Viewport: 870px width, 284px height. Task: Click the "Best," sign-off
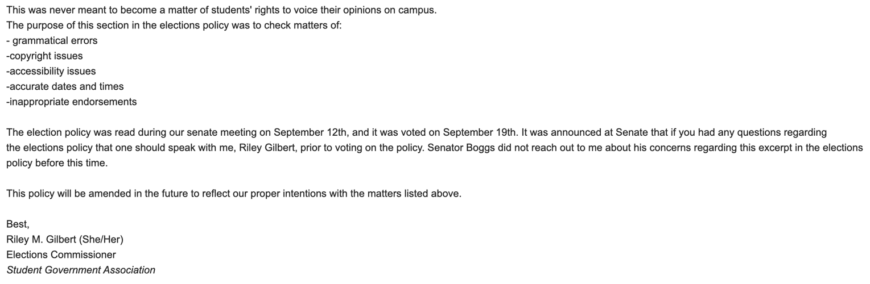pos(18,225)
